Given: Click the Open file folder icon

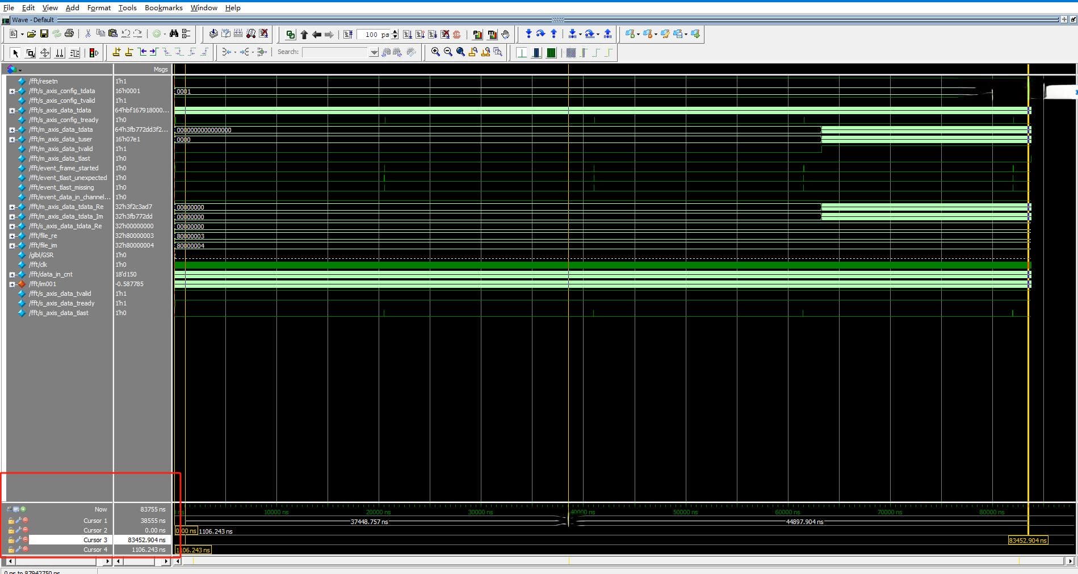Looking at the screenshot, I should coord(31,34).
